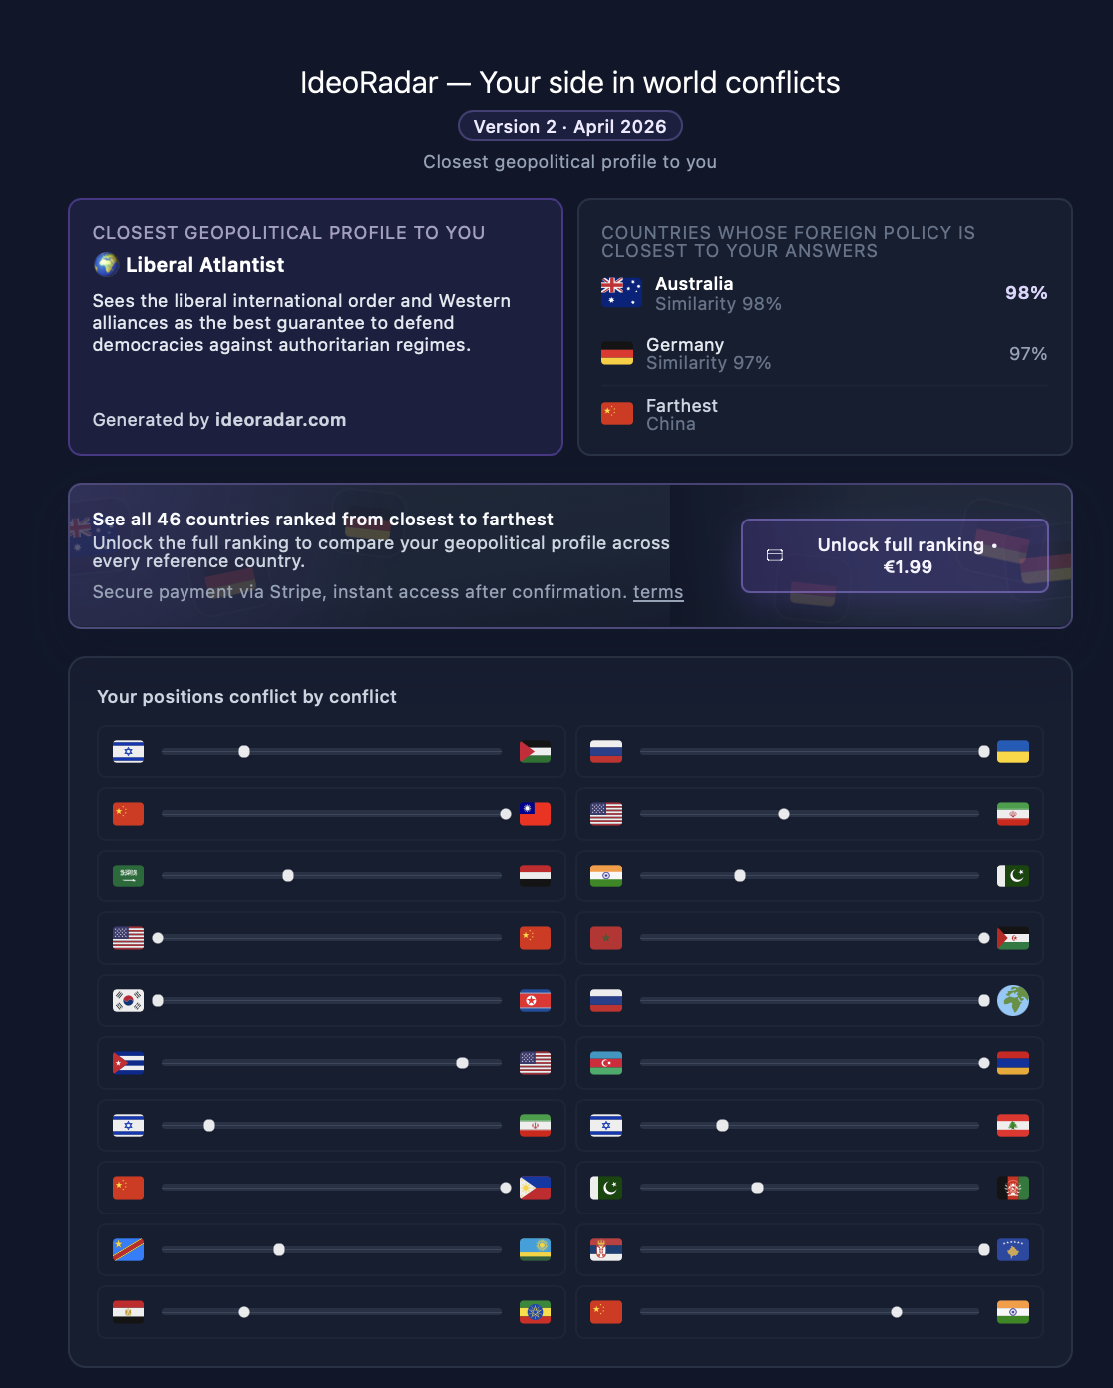The height and width of the screenshot is (1388, 1113).
Task: Click the Version 2 · April 2026 badge
Action: (x=570, y=126)
